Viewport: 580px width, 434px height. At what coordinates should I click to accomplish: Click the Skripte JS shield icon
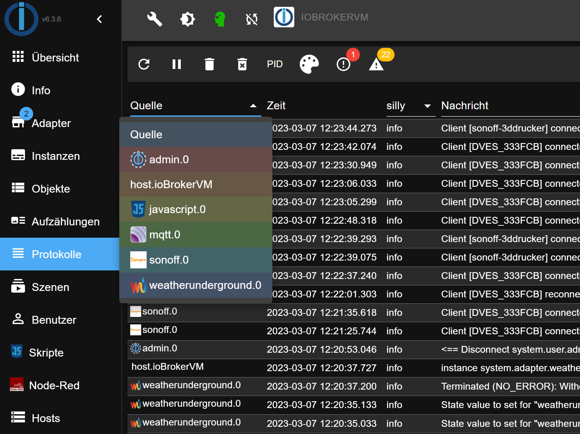tap(17, 351)
